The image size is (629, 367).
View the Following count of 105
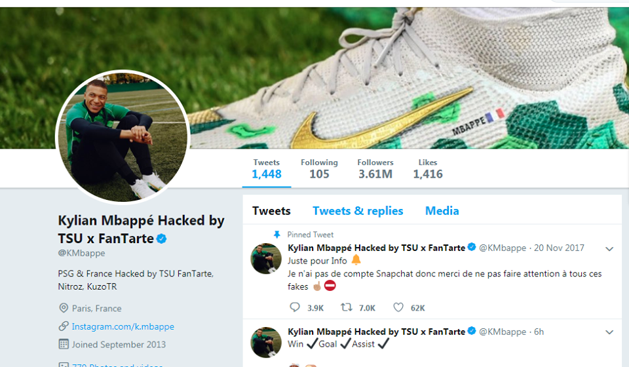click(x=319, y=168)
